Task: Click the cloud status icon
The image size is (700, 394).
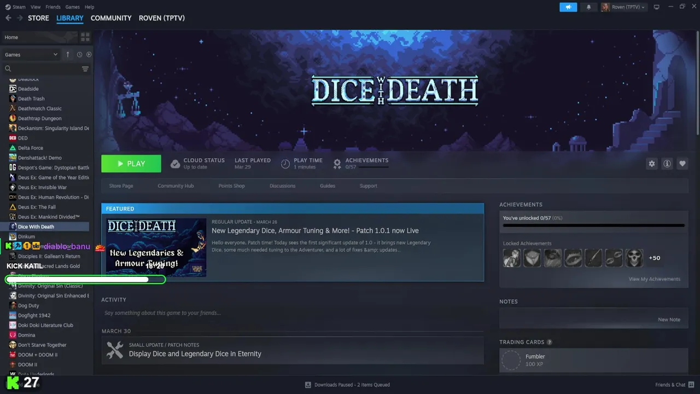Action: [x=175, y=164]
